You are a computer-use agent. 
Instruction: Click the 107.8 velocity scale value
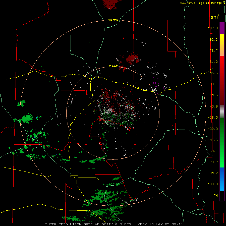coord(213,28)
